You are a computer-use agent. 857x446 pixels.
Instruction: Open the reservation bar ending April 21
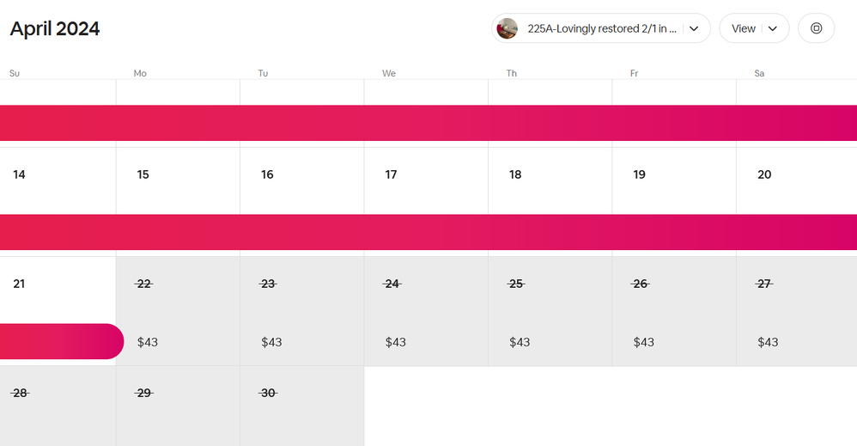[60, 341]
